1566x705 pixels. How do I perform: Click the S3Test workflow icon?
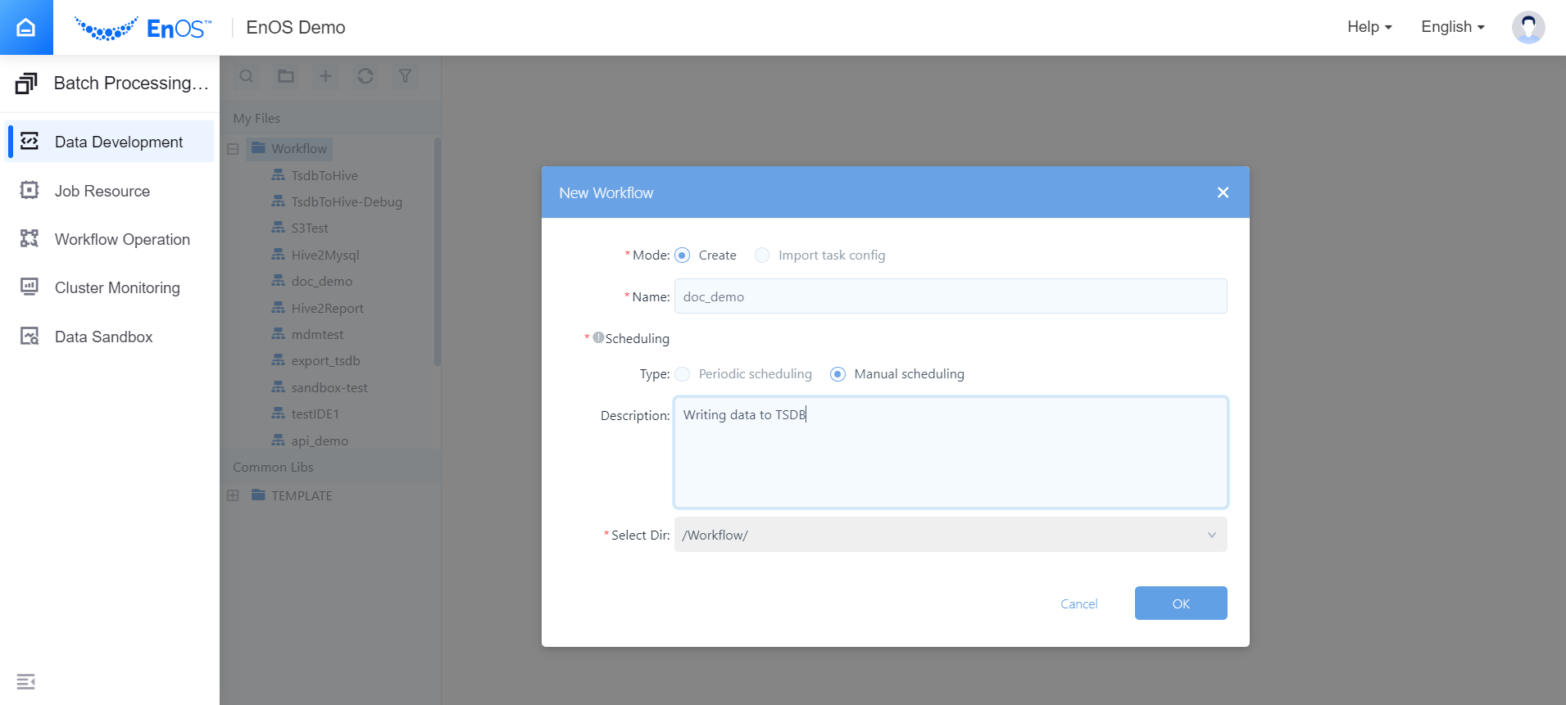279,228
